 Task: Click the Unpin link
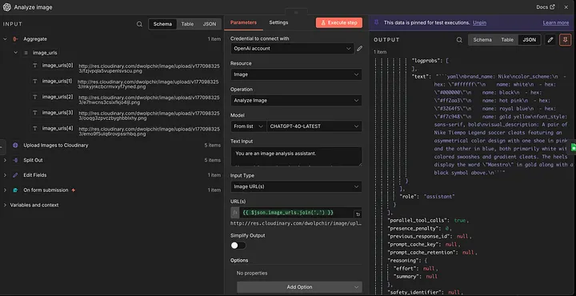coord(479,22)
